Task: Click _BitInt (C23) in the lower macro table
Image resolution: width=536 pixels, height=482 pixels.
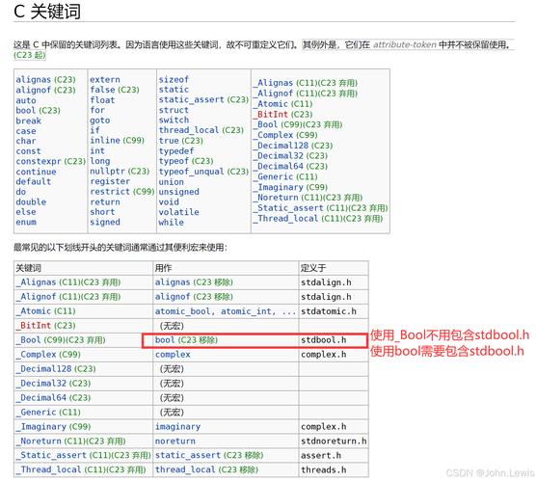Action: coord(45,326)
